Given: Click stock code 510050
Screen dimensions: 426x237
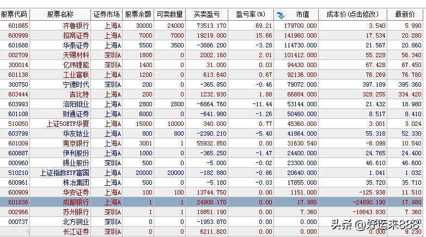Looking at the screenshot, I should point(18,124).
